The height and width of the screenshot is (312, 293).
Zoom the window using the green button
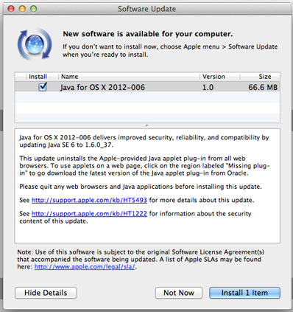click(x=33, y=9)
